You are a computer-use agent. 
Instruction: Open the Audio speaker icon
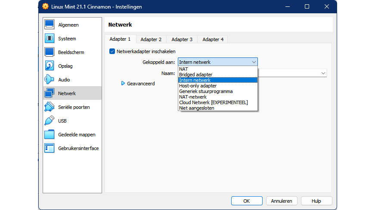coord(50,80)
